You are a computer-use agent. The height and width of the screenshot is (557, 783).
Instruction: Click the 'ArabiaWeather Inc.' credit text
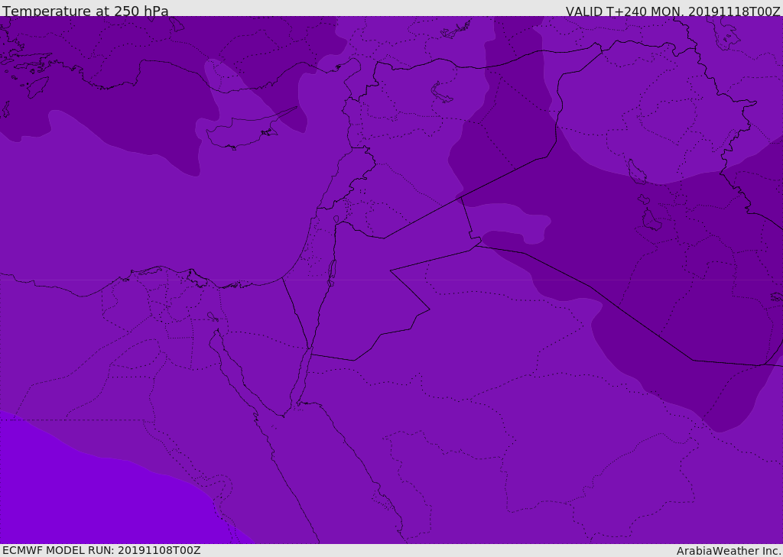[728, 551]
